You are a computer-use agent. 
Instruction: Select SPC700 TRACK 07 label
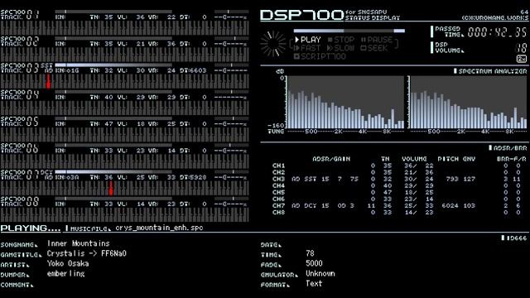click(x=20, y=175)
